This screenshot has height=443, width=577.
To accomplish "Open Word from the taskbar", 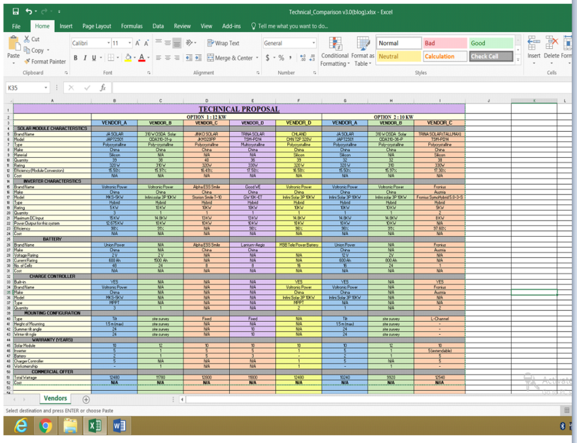I will point(119,425).
